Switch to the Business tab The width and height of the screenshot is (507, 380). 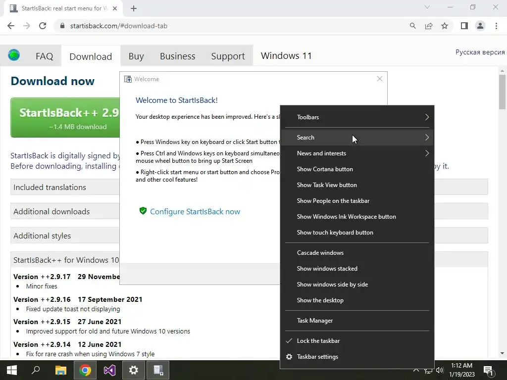tap(178, 56)
